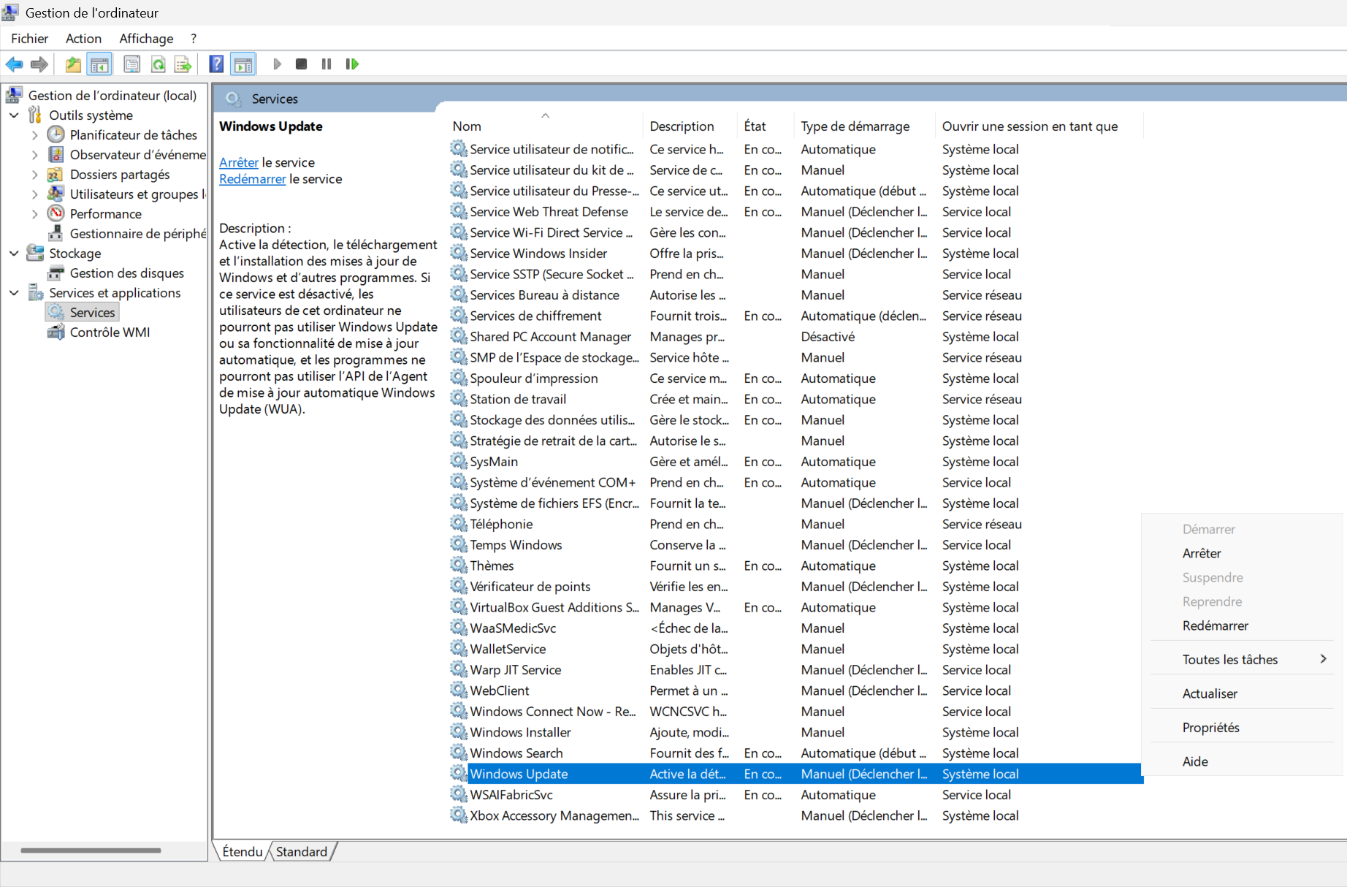Select the Shared PC Account Manager row
This screenshot has height=887, width=1347.
pos(795,337)
